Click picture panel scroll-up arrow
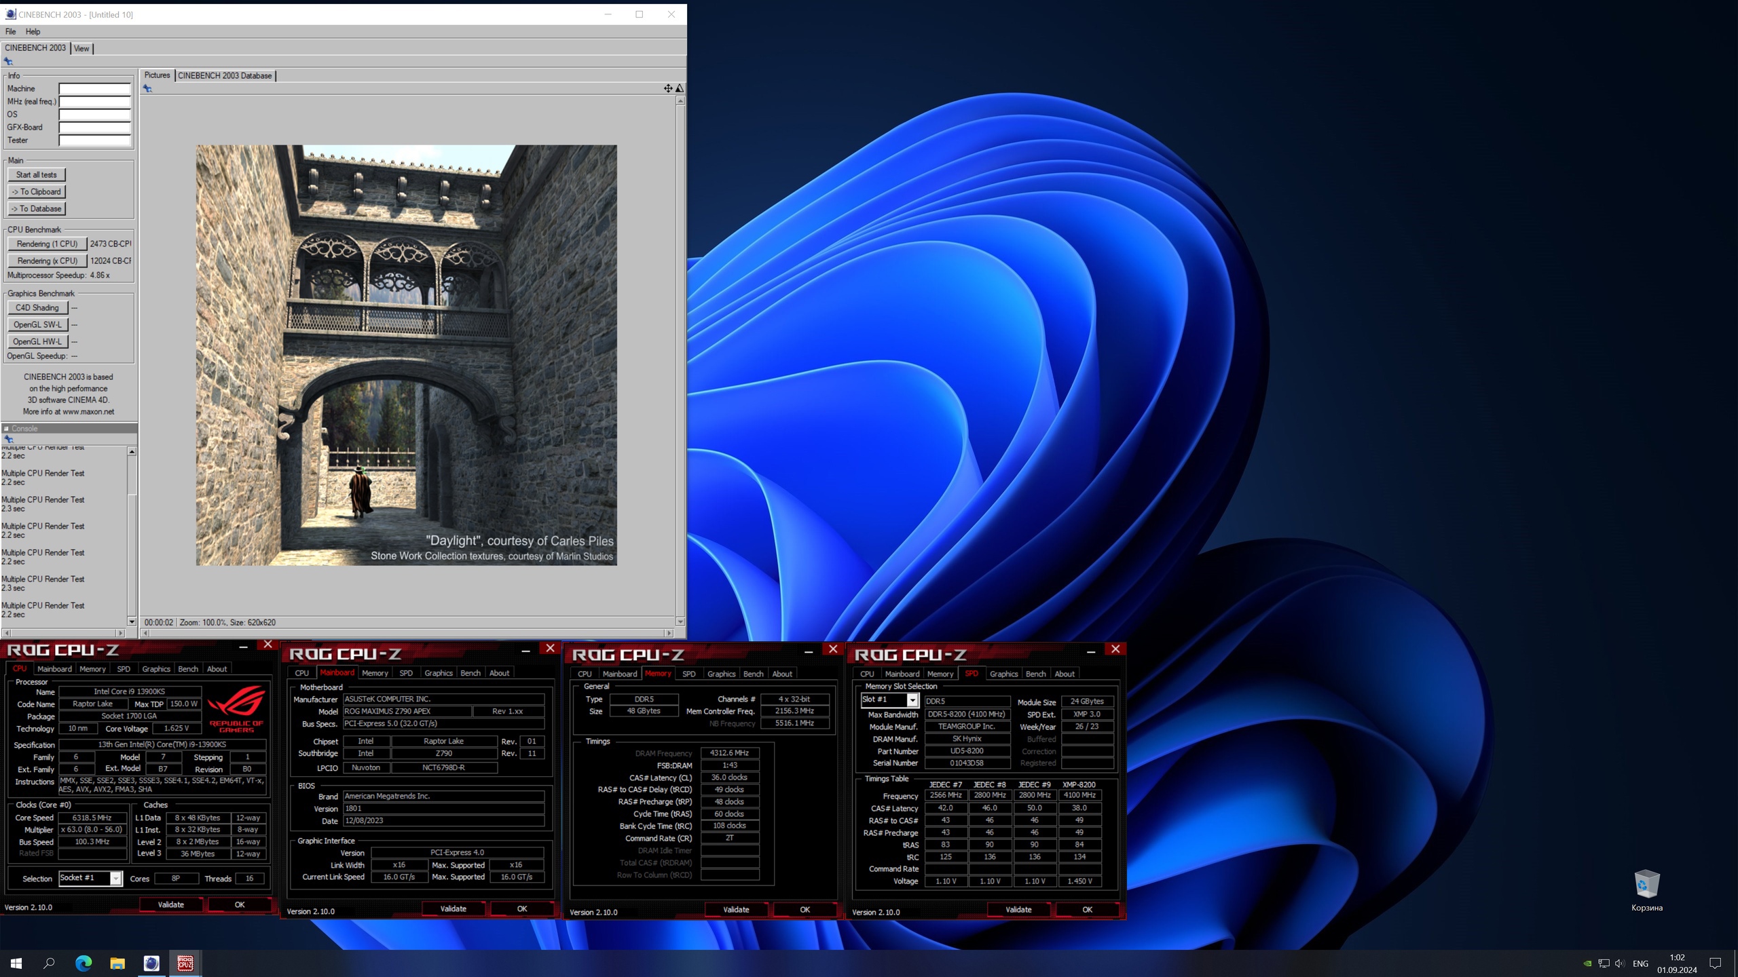 pos(680,100)
